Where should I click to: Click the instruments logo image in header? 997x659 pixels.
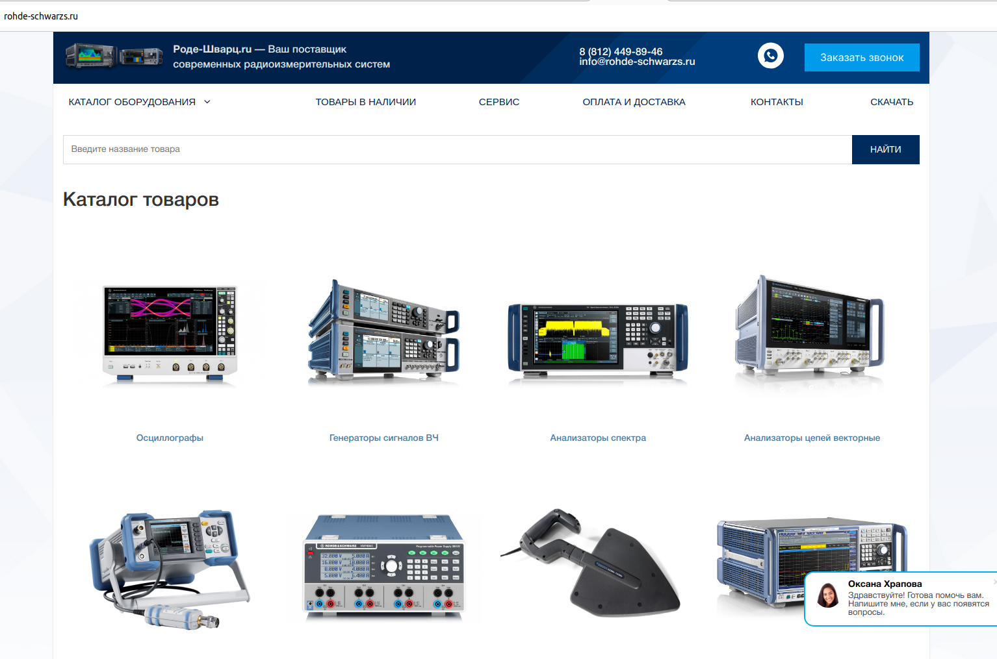click(x=114, y=56)
